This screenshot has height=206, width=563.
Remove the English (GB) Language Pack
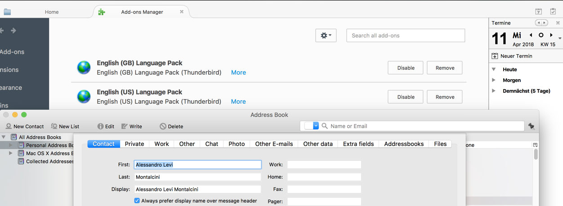[445, 68]
